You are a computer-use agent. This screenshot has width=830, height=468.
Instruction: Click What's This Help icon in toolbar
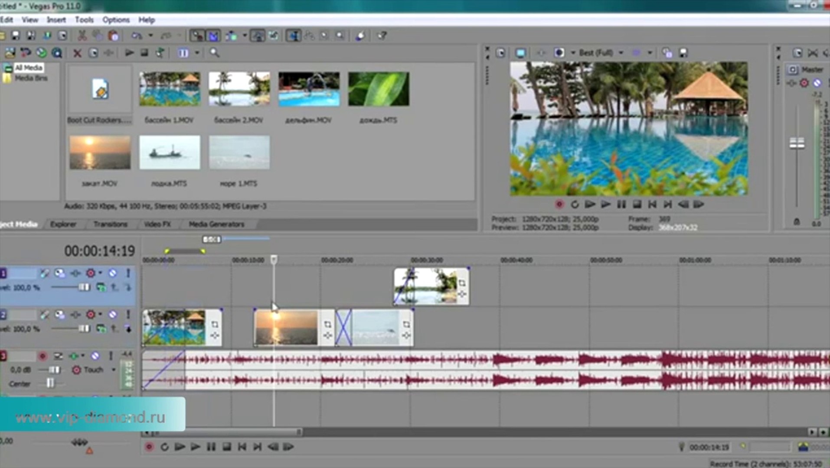[382, 36]
